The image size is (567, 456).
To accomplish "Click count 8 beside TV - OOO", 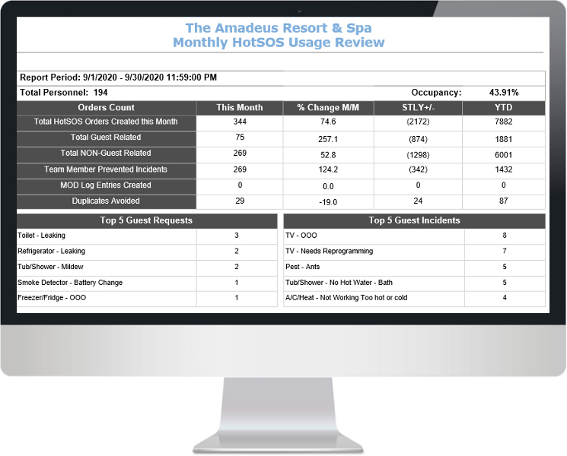I will (x=505, y=236).
